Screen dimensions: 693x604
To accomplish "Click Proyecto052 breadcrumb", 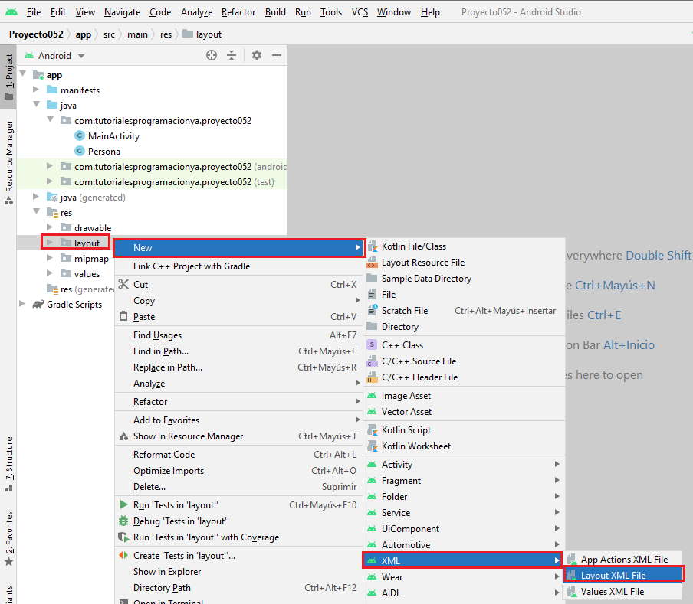I will pyautogui.click(x=36, y=34).
